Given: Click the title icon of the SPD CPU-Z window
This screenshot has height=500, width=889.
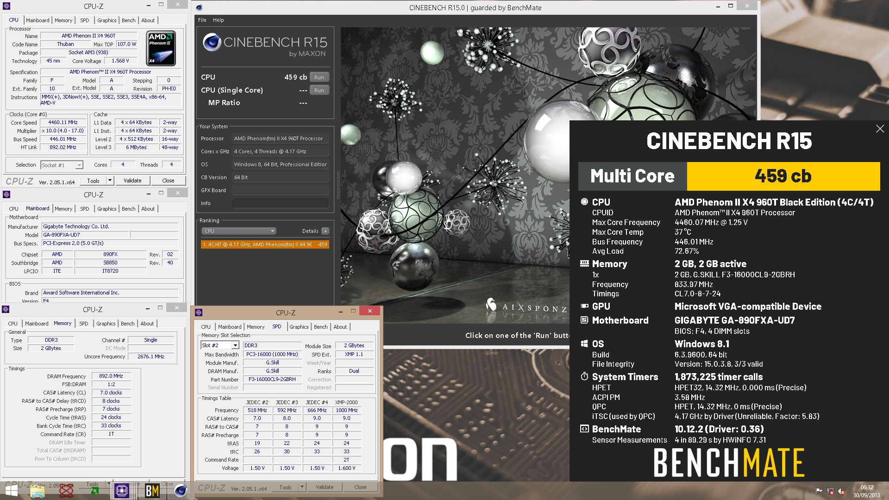Looking at the screenshot, I should tap(199, 312).
